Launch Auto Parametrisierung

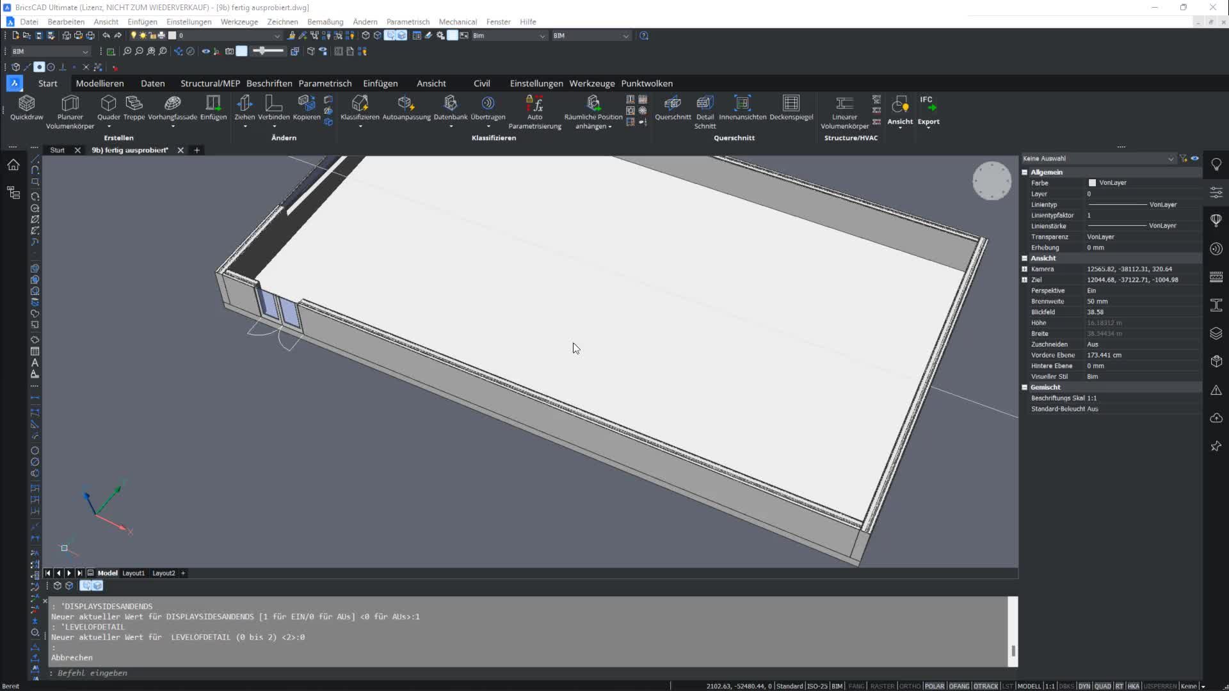point(534,112)
